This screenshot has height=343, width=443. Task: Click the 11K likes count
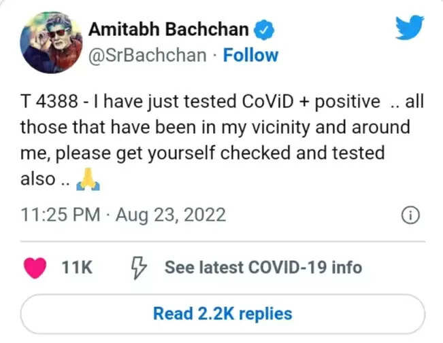coord(76,267)
